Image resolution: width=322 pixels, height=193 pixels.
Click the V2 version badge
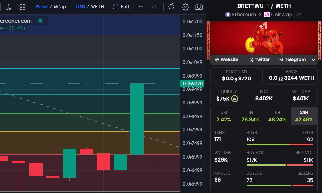click(299, 15)
